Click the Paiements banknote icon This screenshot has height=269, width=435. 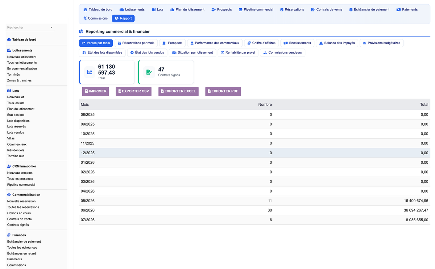click(x=398, y=10)
